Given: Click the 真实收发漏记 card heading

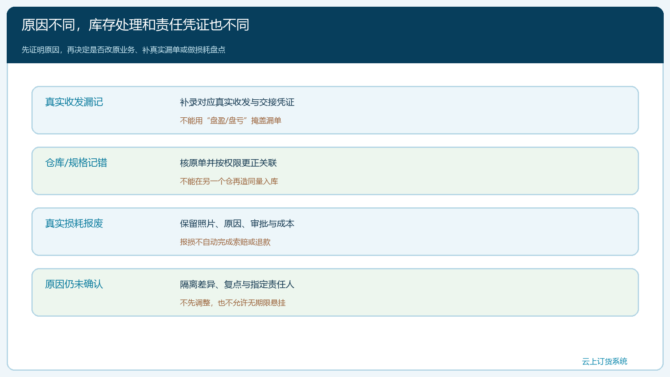Looking at the screenshot, I should pos(74,102).
